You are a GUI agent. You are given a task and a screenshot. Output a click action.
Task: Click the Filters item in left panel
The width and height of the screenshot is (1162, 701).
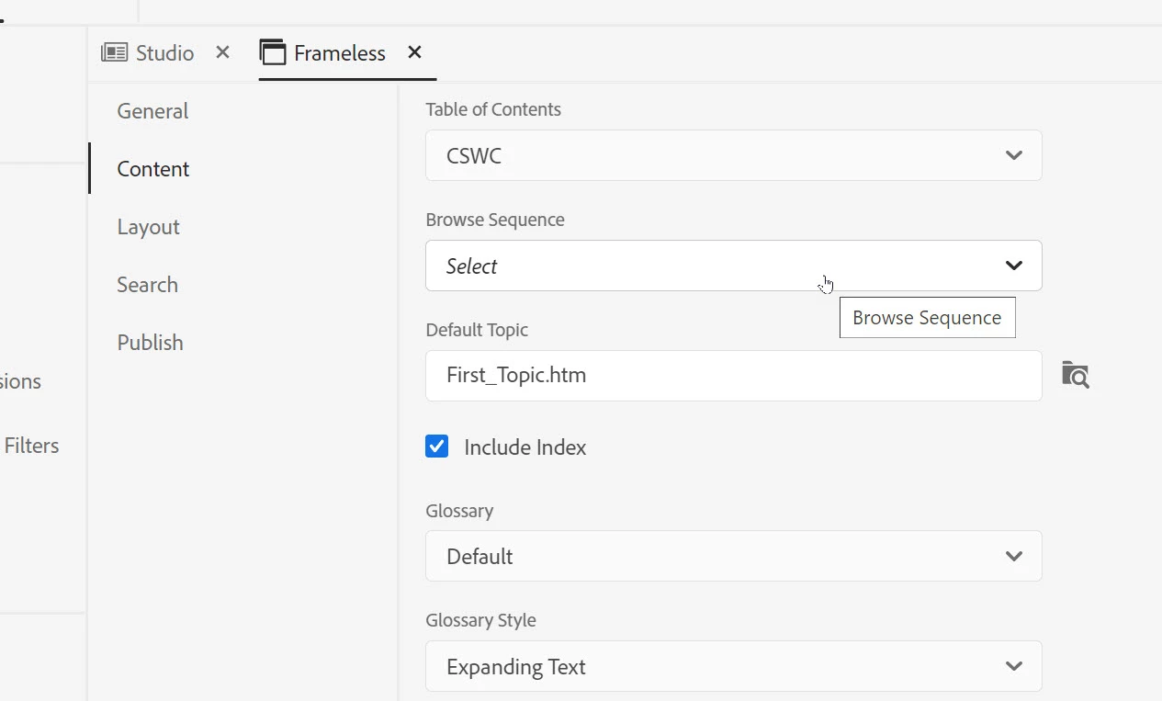pyautogui.click(x=31, y=446)
